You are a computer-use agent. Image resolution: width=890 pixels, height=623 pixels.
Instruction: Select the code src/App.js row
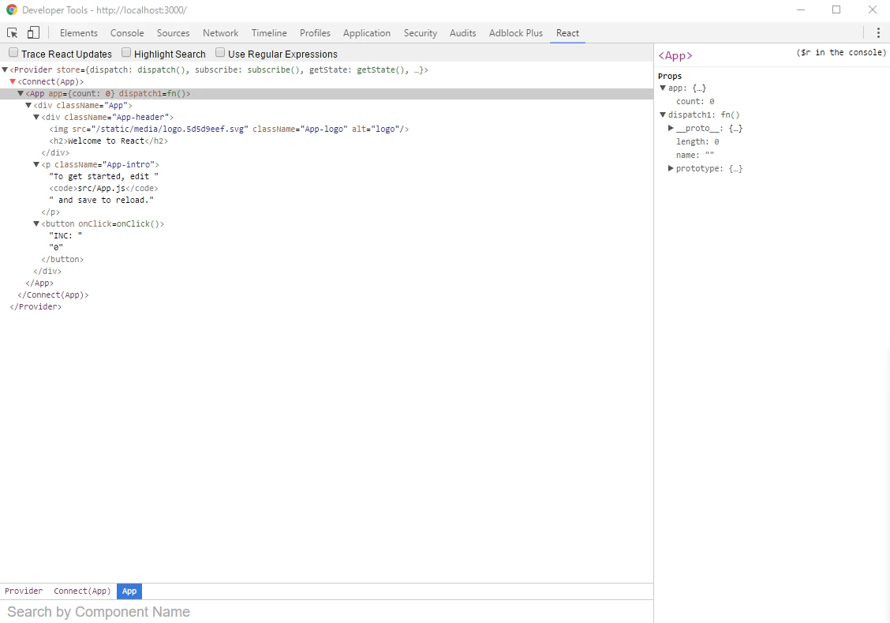[x=104, y=188]
